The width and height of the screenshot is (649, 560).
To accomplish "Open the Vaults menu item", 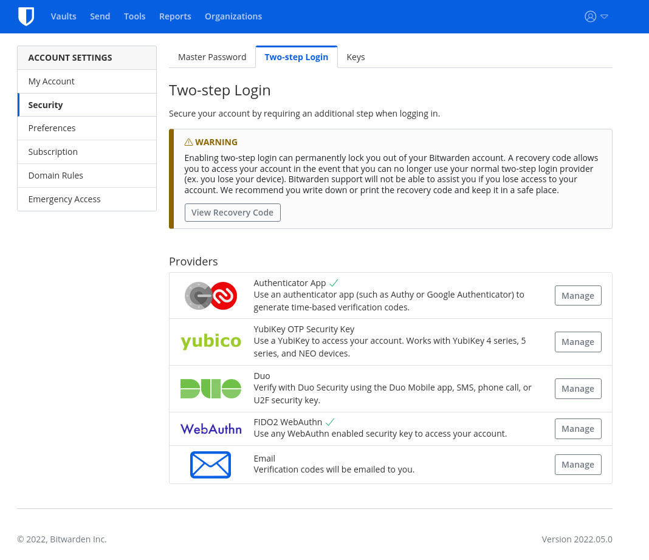I will pyautogui.click(x=64, y=16).
